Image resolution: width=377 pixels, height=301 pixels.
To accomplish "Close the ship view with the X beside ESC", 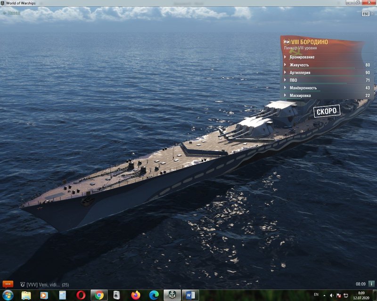I will [x=373, y=14].
